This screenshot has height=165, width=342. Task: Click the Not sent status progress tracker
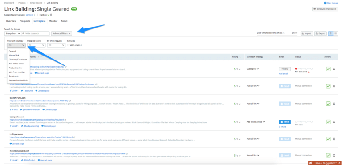(x=304, y=121)
